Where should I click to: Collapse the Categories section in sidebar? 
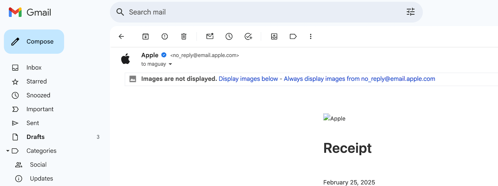8,151
